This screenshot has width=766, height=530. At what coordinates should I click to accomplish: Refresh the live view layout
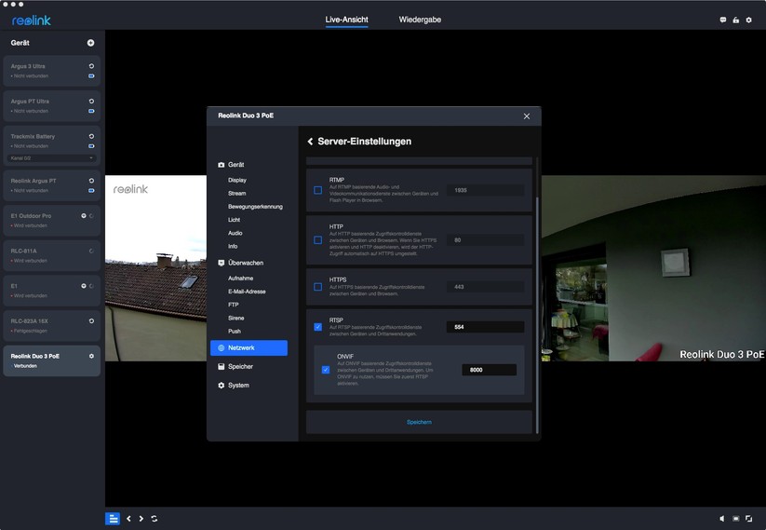[155, 519]
